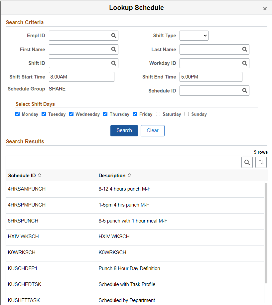This screenshot has height=305, width=272.
Task: Sort by Schedule ID column header
Action: point(25,176)
